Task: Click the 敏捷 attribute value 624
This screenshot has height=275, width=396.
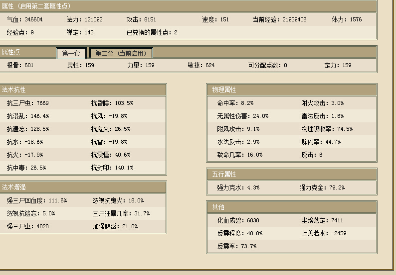Action: (210, 65)
